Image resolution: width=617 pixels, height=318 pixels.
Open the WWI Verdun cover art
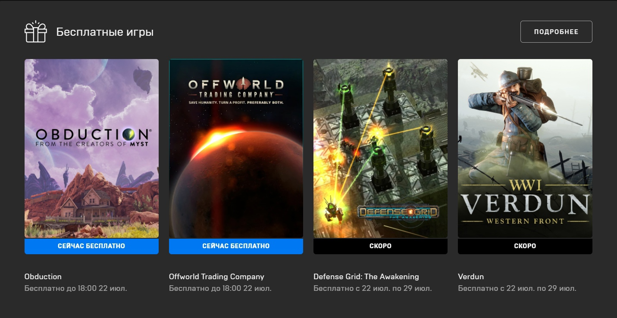(525, 149)
